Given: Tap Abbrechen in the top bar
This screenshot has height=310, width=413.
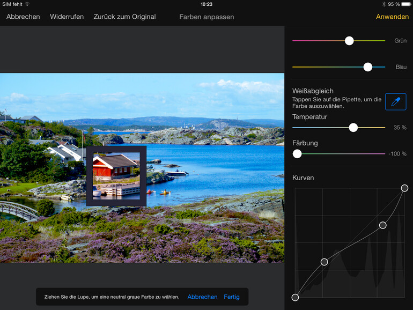Looking at the screenshot, I should tap(23, 17).
